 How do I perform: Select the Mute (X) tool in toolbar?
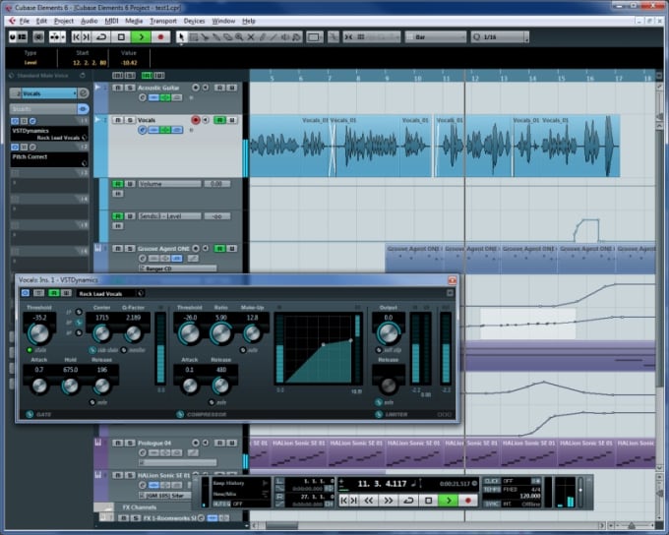click(251, 37)
